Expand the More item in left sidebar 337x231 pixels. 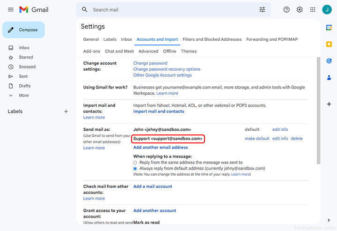tap(23, 95)
